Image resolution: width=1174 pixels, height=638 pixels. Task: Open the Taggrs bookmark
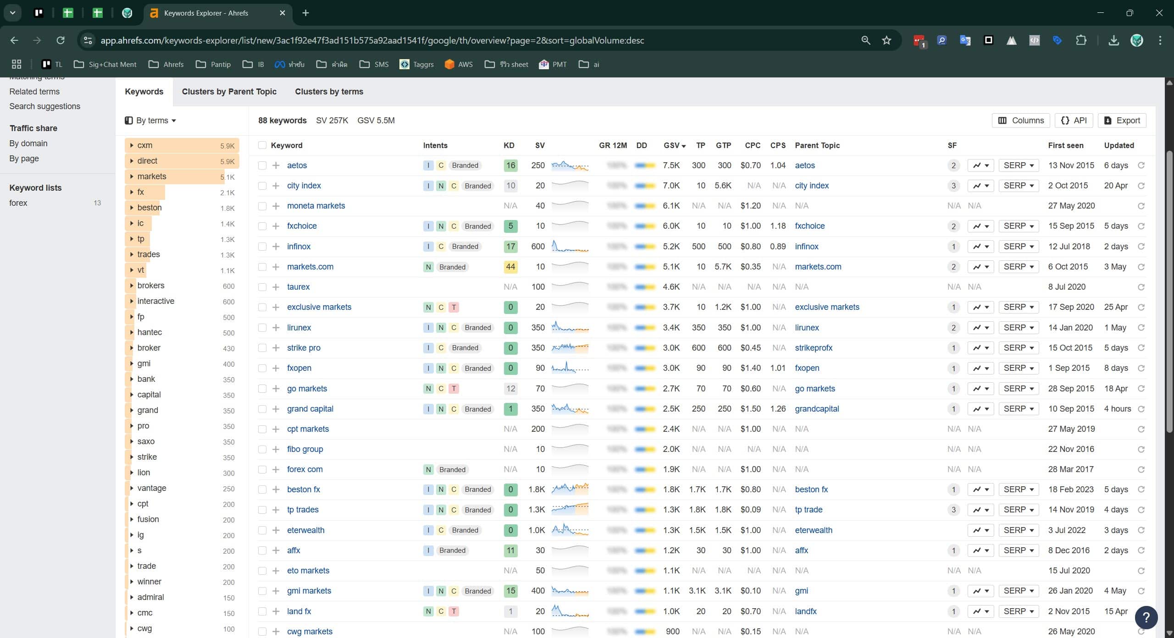click(416, 64)
